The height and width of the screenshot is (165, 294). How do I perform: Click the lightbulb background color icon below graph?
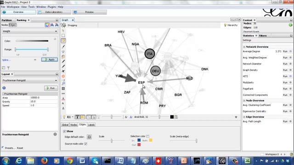(x=64, y=117)
